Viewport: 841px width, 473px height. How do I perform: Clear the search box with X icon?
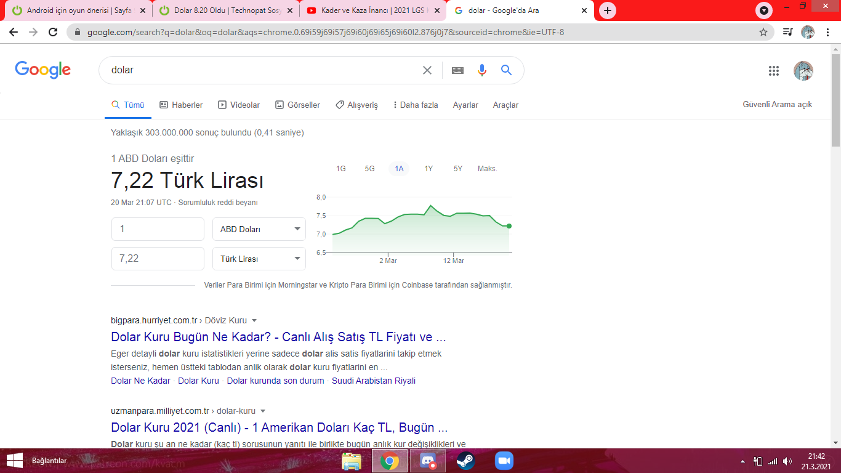click(427, 70)
